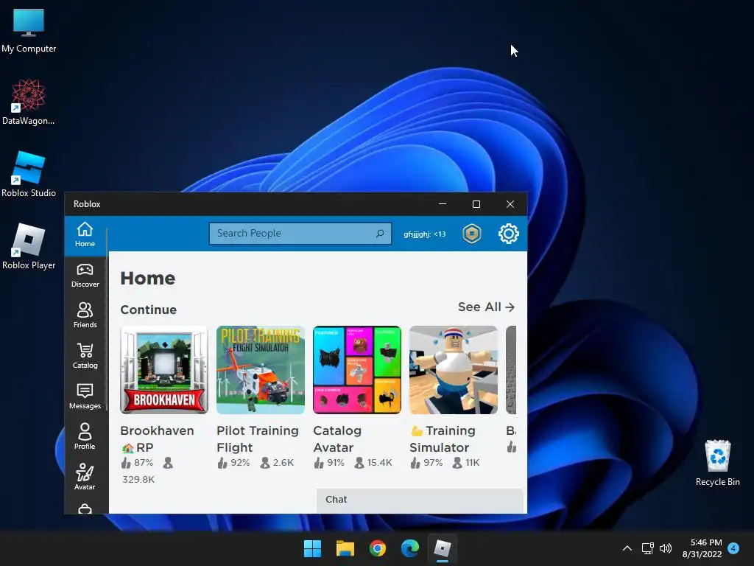Click the Training Simulator game title

443,439
